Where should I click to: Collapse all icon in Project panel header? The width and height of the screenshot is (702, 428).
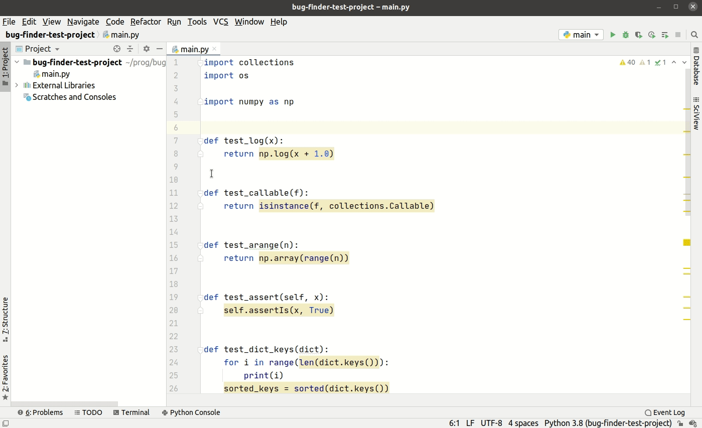[x=130, y=49]
